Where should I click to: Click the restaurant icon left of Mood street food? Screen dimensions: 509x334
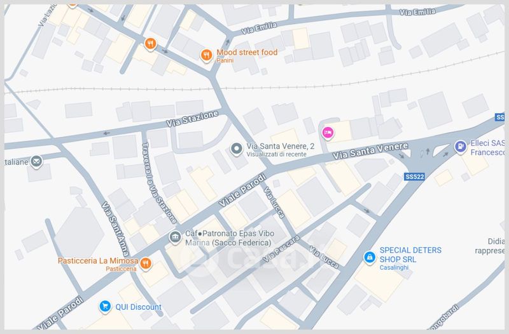(x=150, y=44)
